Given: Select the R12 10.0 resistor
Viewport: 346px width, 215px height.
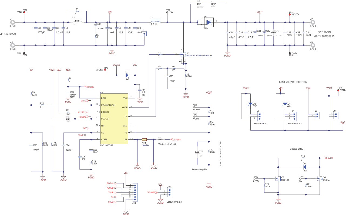Looking at the screenshot, I should (x=209, y=112).
